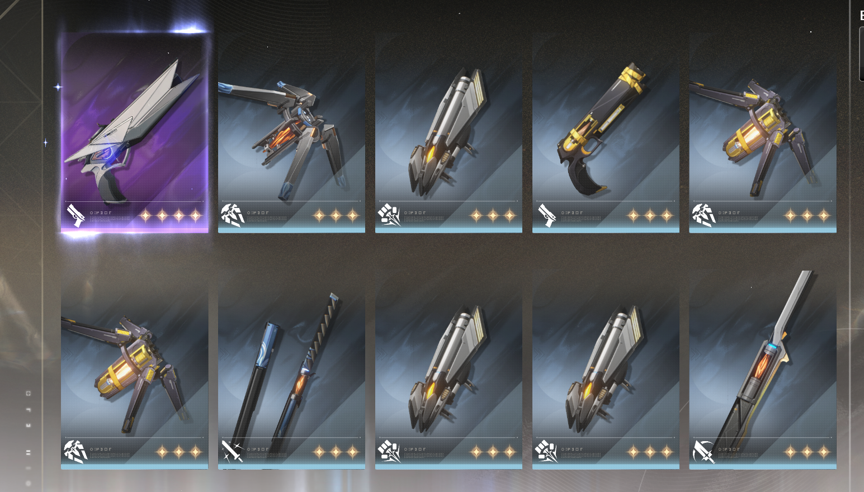Click the pistol type icon on purple card
The height and width of the screenshot is (492, 864).
coord(76,216)
